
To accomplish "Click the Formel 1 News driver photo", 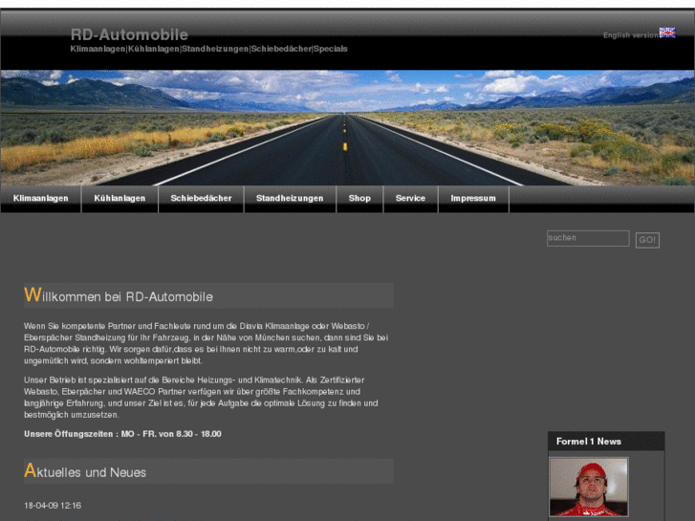I will click(589, 488).
